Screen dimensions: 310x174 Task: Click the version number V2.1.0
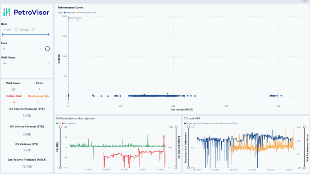click(305, 1)
